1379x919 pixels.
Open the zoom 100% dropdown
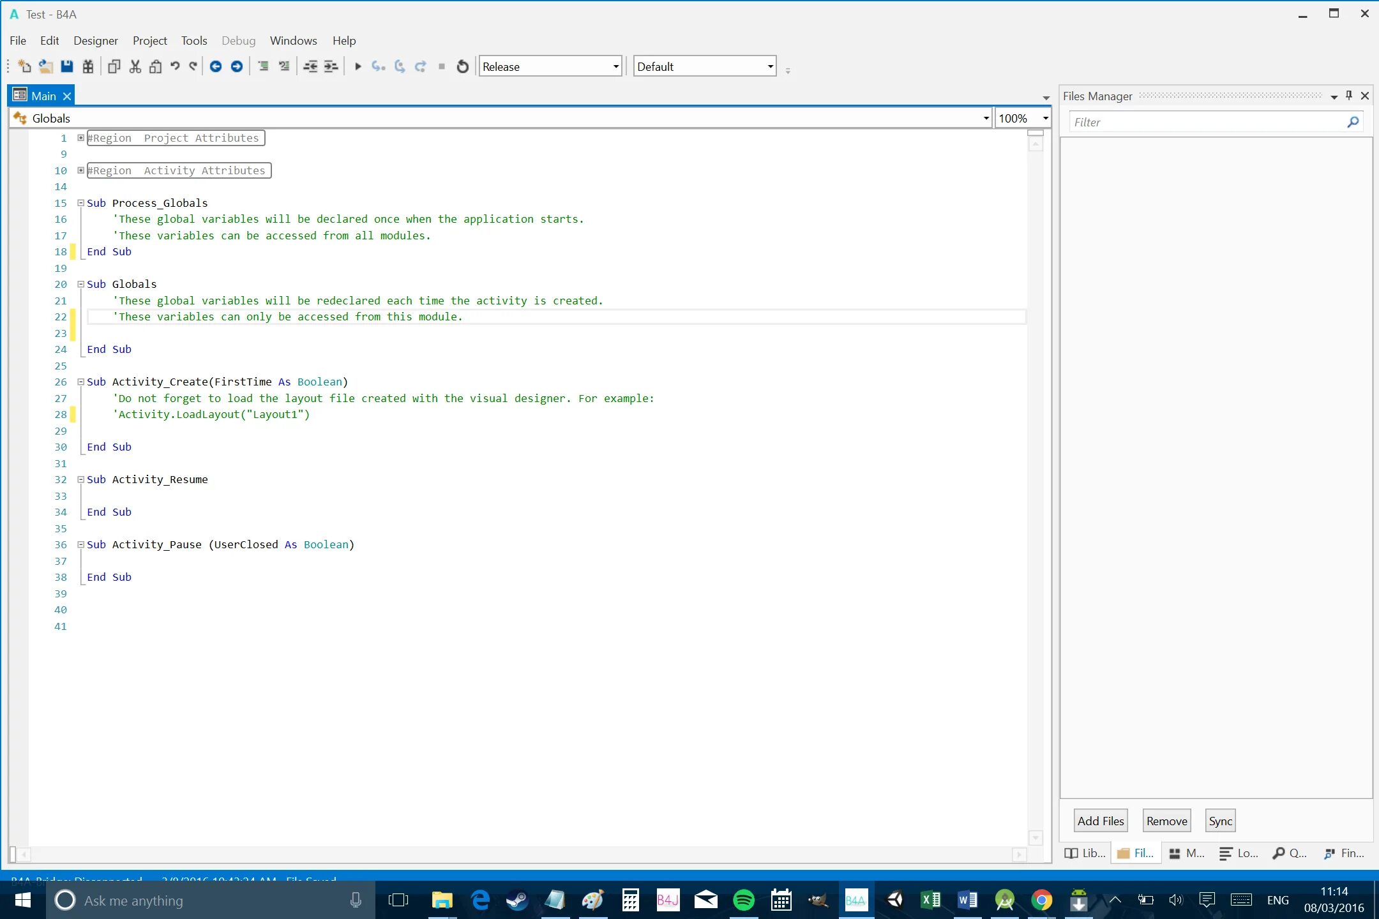coord(1045,118)
